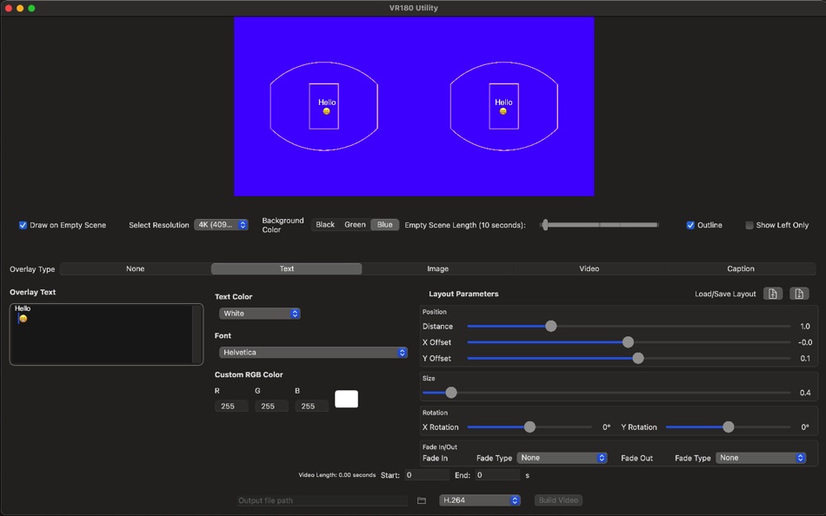Open the Font Helvetica dropdown

pos(313,352)
